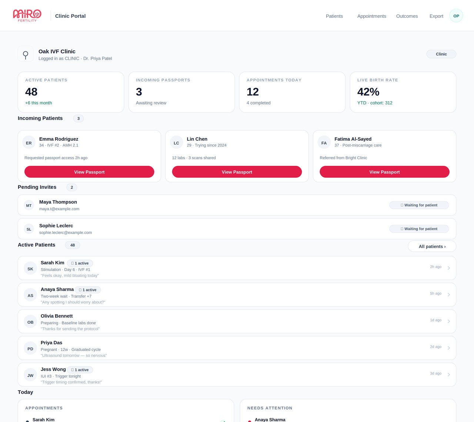Click Sophie Leclerc's SL avatar
Image resolution: width=474 pixels, height=422 pixels.
pyautogui.click(x=29, y=229)
